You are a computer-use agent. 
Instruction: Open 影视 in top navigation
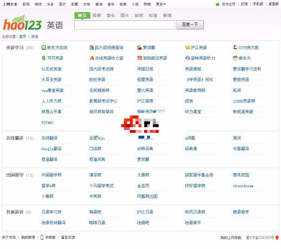pos(26,4)
